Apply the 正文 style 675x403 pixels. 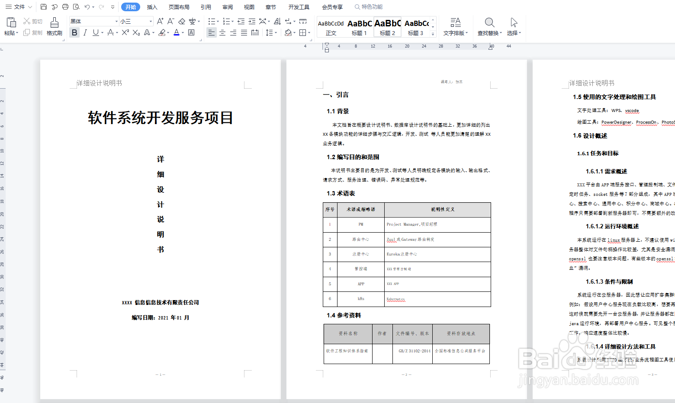(x=331, y=28)
